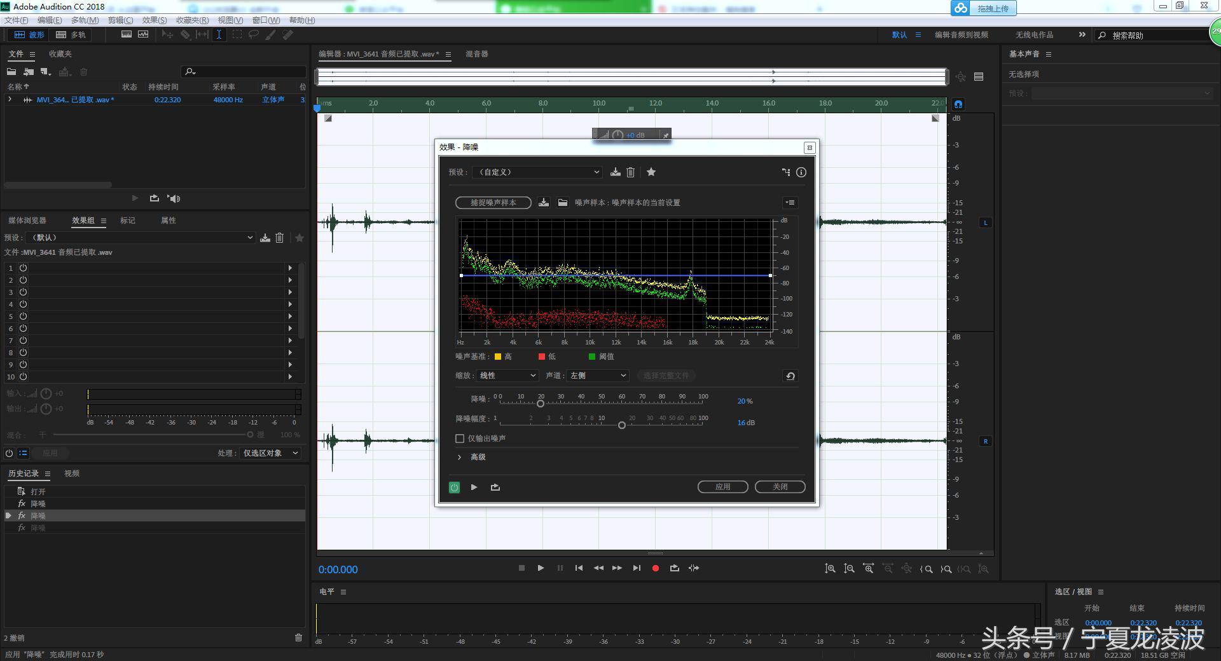1221x661 pixels.
Task: Open the 效果 menu
Action: [x=155, y=20]
